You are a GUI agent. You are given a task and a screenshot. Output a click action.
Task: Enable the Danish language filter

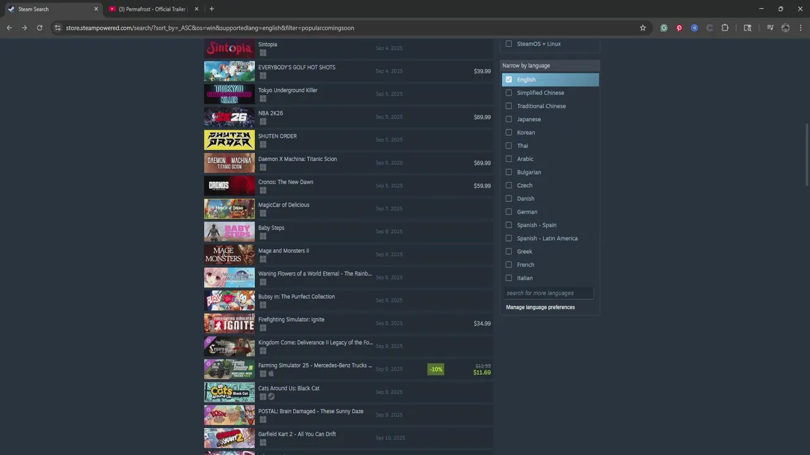[509, 198]
